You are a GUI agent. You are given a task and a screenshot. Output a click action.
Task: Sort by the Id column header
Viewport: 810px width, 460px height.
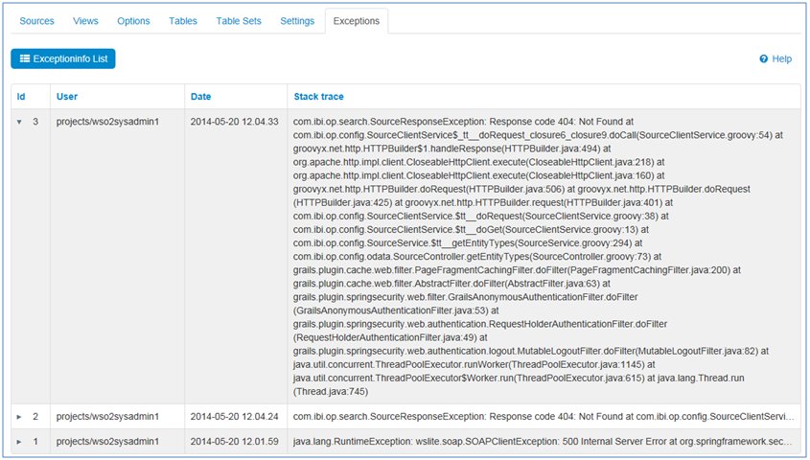pyautogui.click(x=21, y=97)
